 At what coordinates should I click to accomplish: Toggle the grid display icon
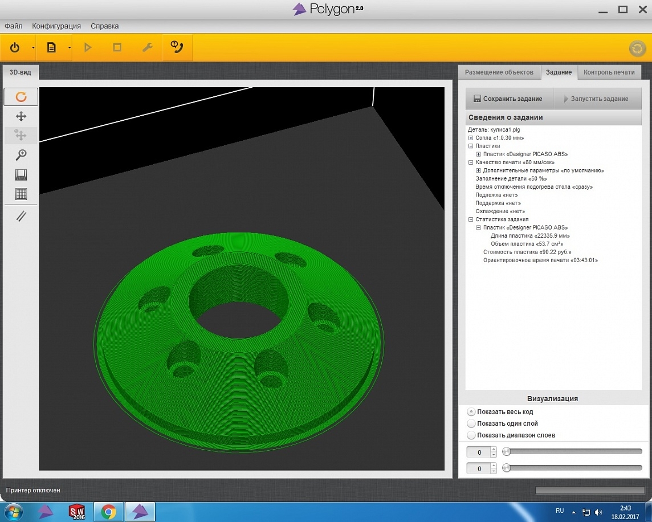[21, 194]
